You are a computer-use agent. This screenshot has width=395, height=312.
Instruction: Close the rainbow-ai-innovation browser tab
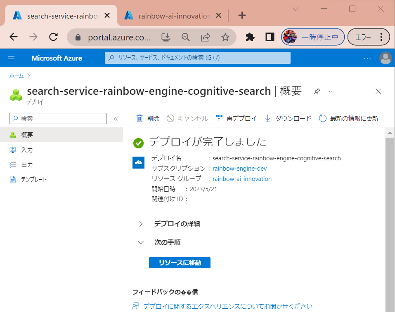point(218,16)
